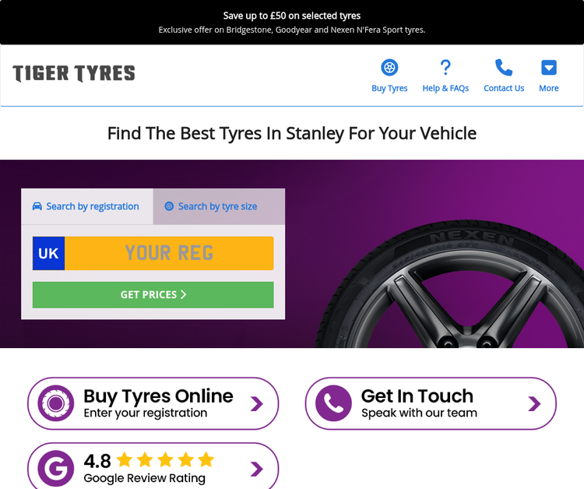Click the Buy Tyres wheel icon
Viewport: 584px width, 489px height.
389,68
